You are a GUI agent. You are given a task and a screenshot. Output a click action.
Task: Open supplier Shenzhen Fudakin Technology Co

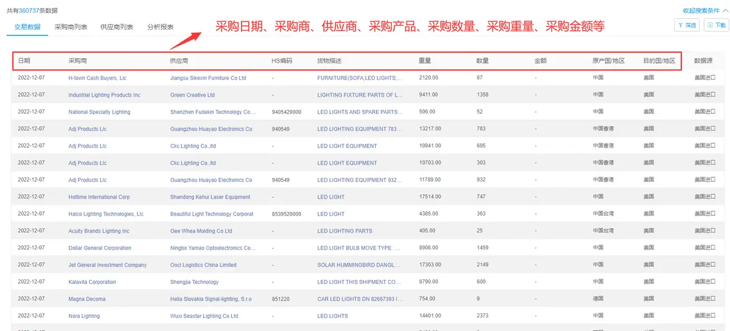coord(213,112)
